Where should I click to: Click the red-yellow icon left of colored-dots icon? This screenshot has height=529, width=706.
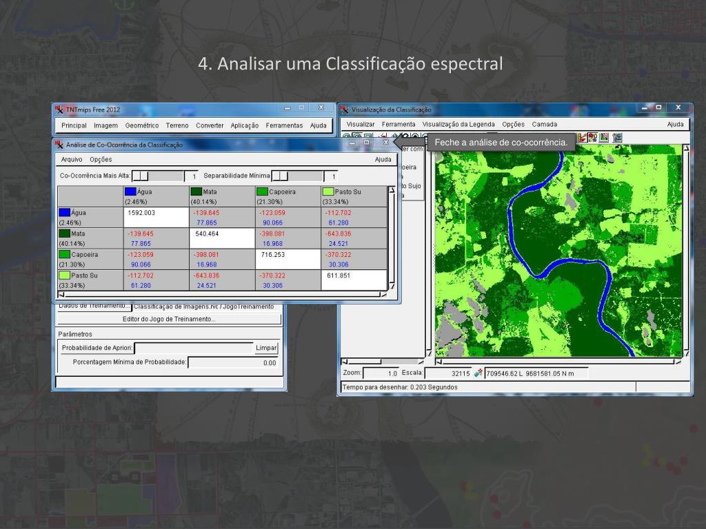[x=582, y=138]
